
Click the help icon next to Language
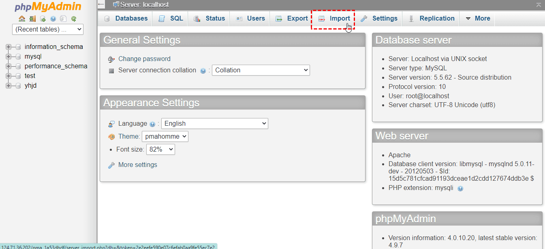tap(152, 124)
